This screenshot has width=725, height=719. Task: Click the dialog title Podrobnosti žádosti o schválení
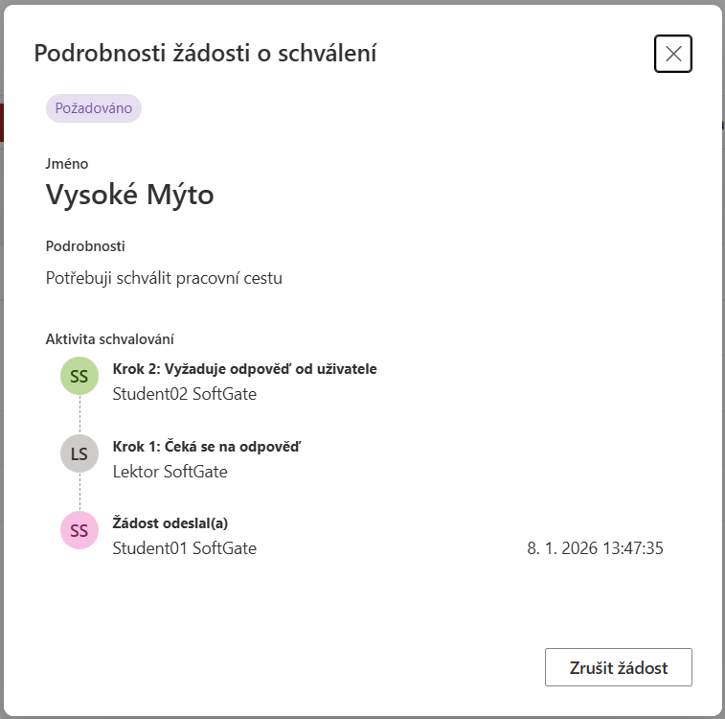tap(205, 54)
